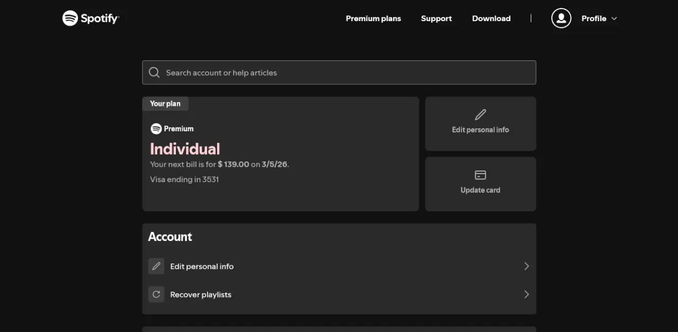This screenshot has height=332, width=678.
Task: Click the Your plan label
Action: click(x=165, y=104)
